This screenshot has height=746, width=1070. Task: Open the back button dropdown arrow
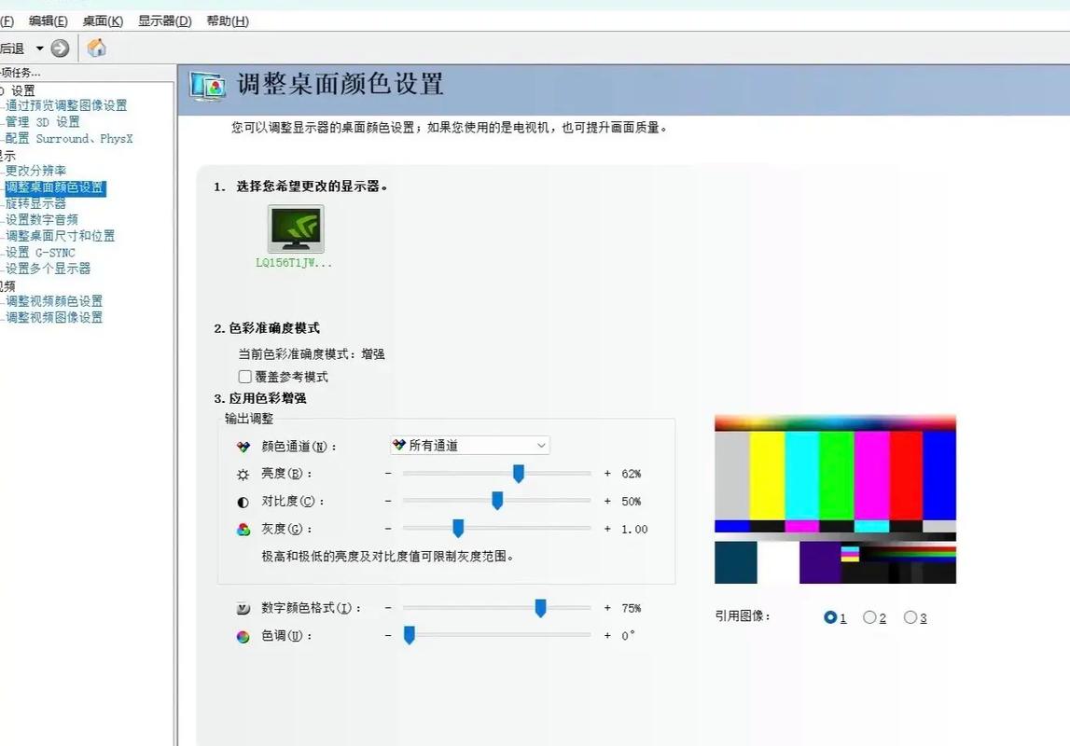[38, 48]
